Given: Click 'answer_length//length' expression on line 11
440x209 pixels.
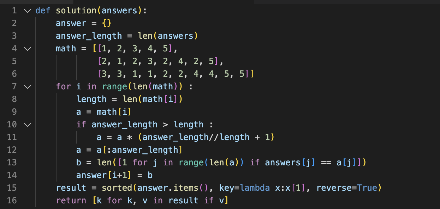Looking at the screenshot, I should (196, 137).
